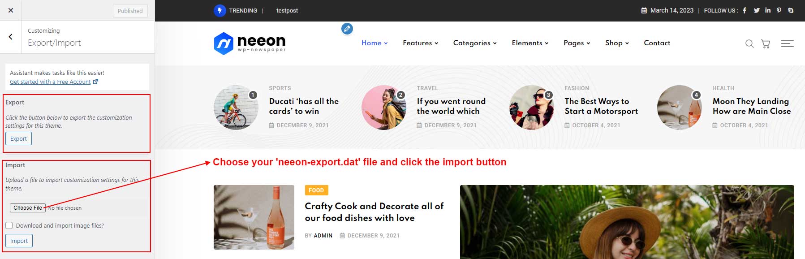Click the Ducati post date December 9, 2021
The width and height of the screenshot is (805, 259).
click(302, 125)
